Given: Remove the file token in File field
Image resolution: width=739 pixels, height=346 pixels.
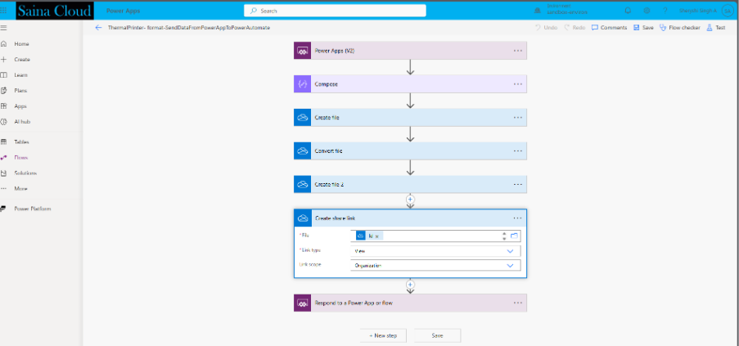Looking at the screenshot, I should [x=377, y=236].
